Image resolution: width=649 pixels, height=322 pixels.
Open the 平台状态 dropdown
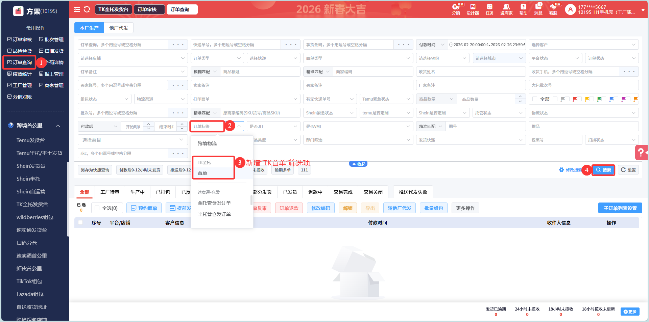(x=555, y=58)
